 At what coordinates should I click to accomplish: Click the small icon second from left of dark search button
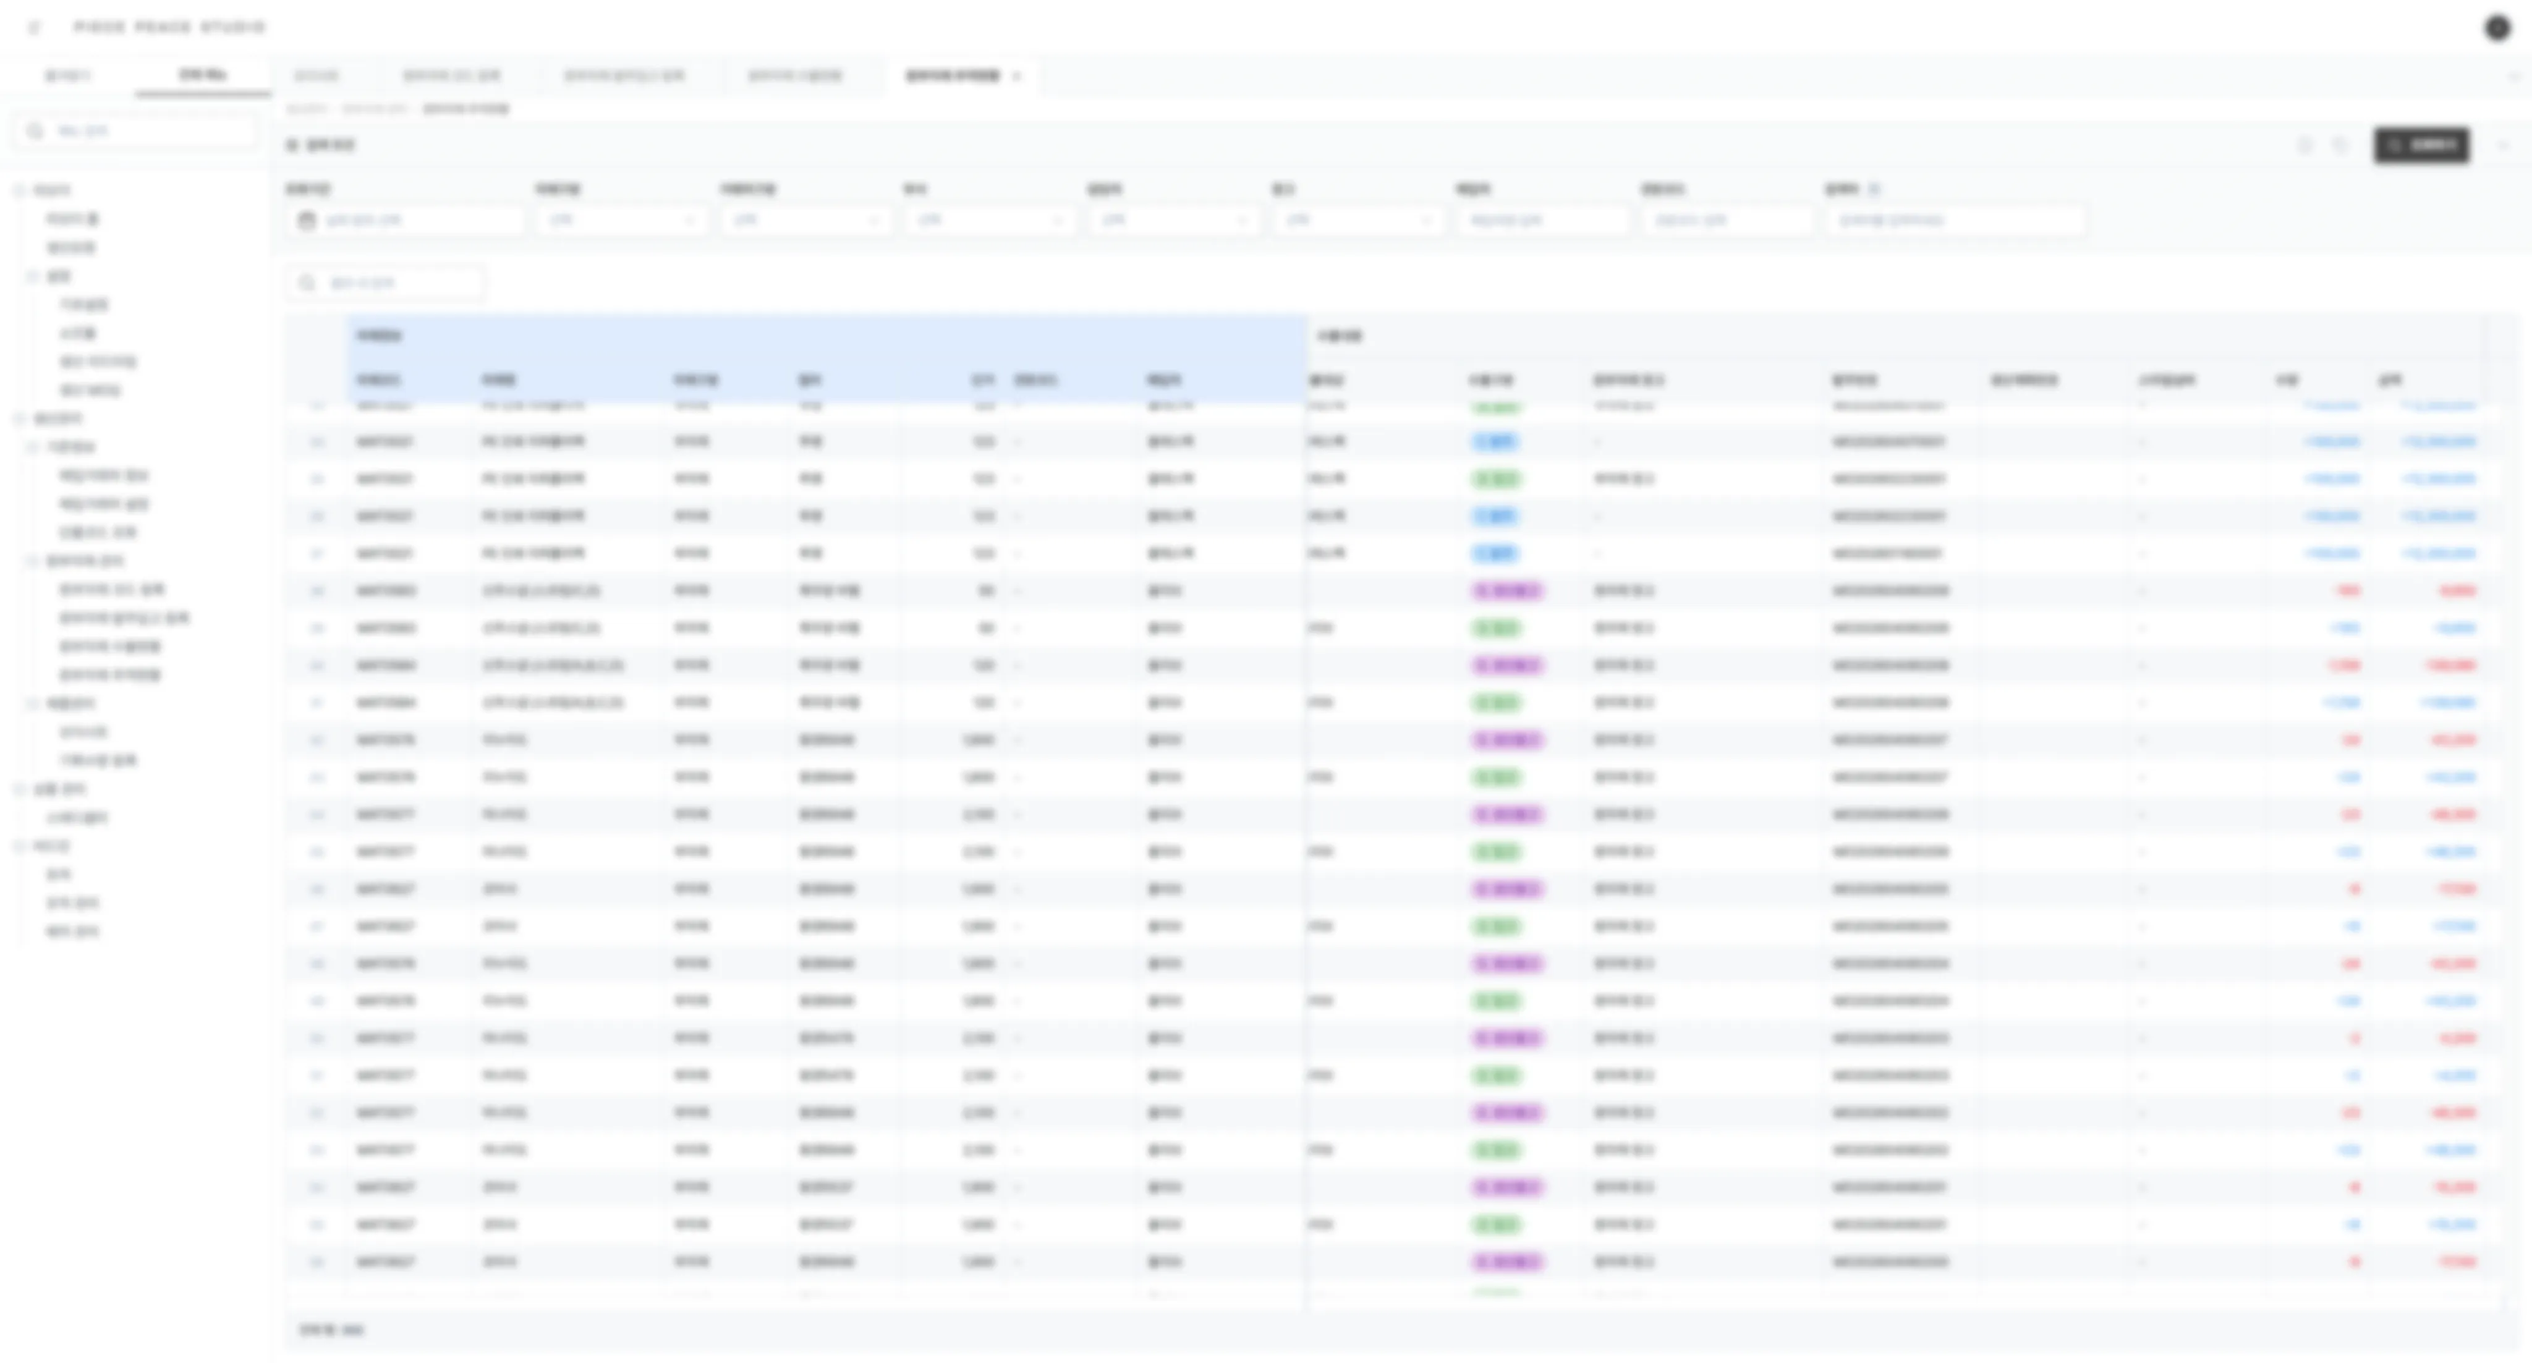[2305, 145]
